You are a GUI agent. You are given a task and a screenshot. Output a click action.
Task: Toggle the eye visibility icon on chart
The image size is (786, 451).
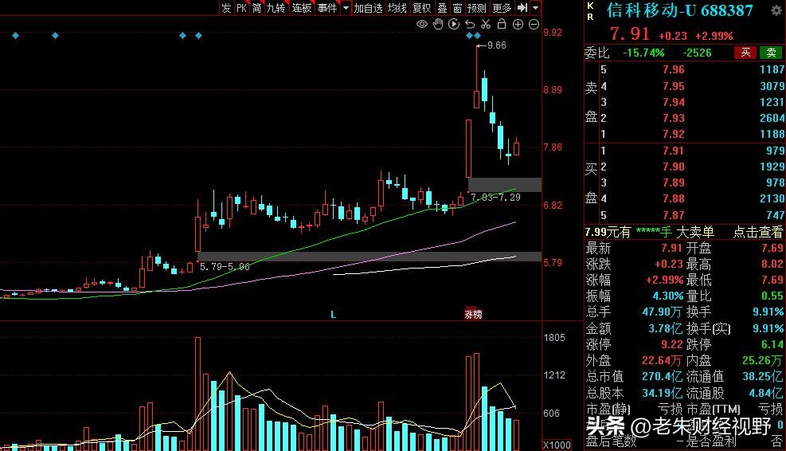pyautogui.click(x=422, y=24)
